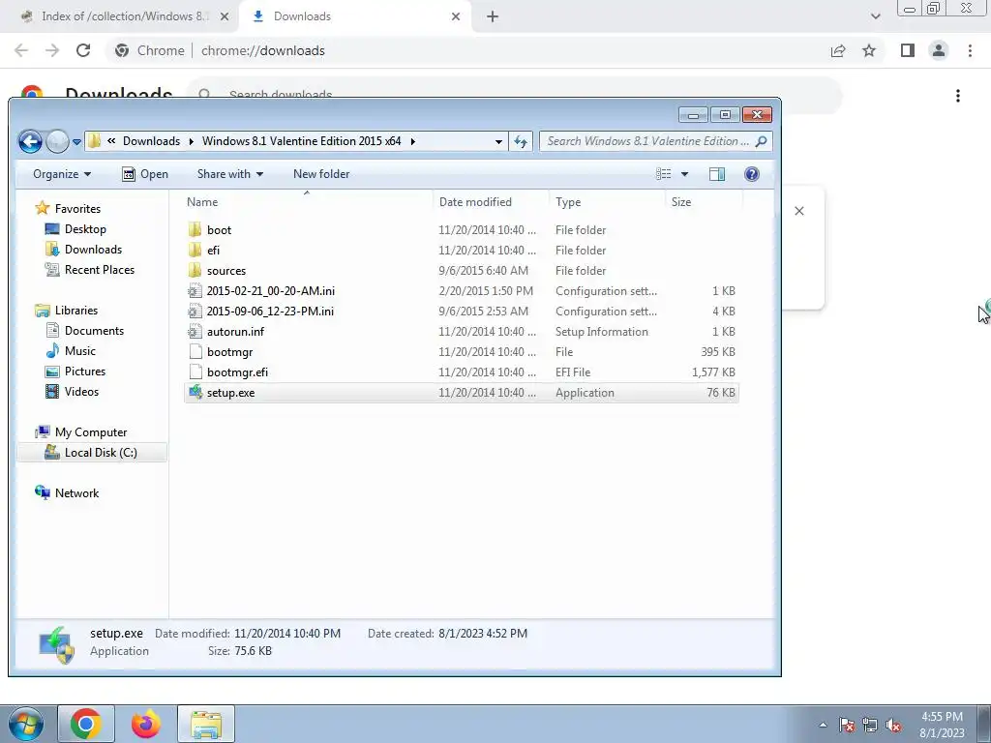
Task: Click Downloads in the address breadcrumb
Action: pyautogui.click(x=151, y=141)
